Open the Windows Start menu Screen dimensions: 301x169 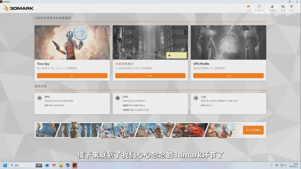click(x=5, y=165)
